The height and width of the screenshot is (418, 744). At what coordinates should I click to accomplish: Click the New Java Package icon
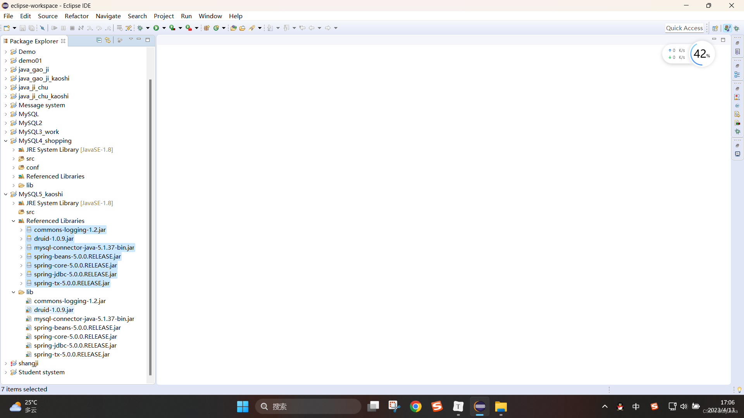(207, 28)
